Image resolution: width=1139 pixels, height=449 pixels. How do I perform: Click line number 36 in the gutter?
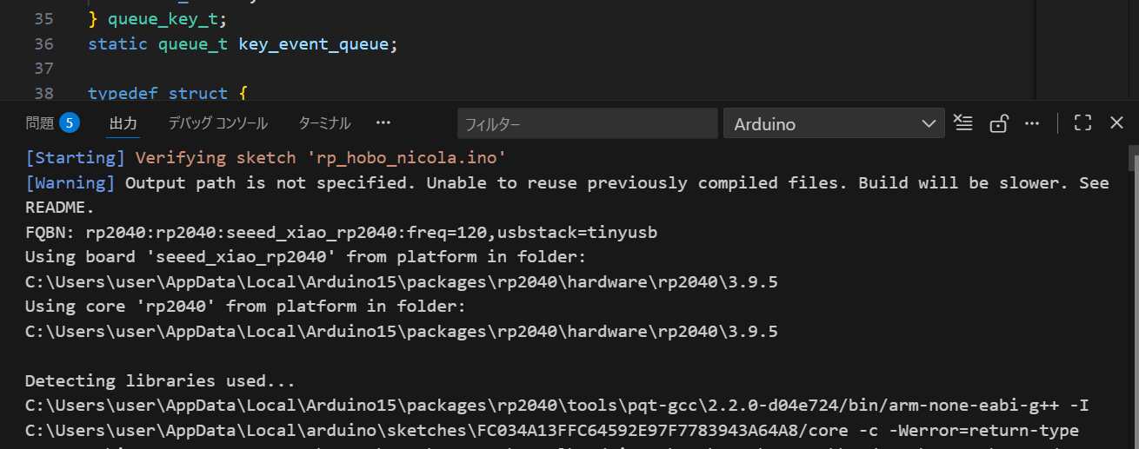click(43, 43)
